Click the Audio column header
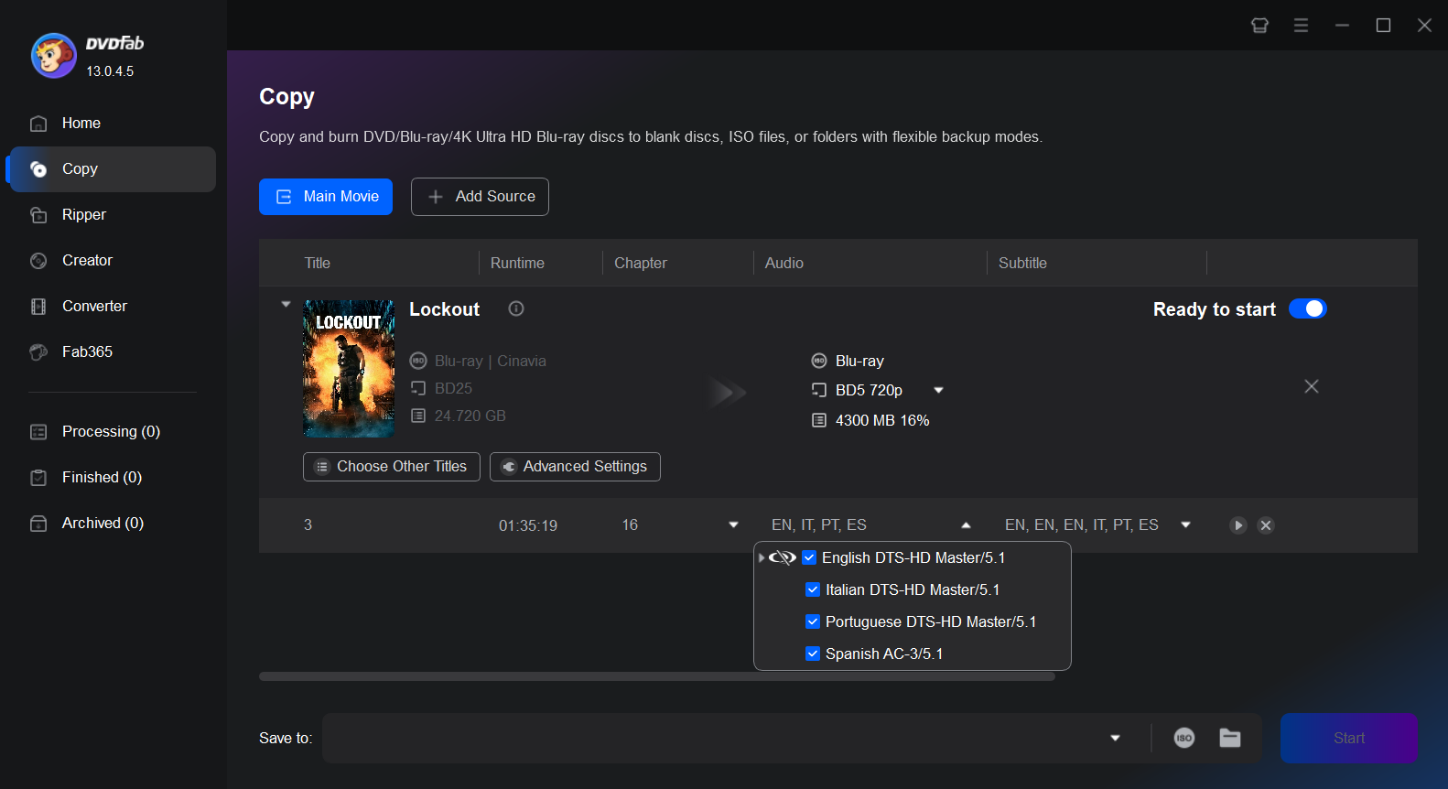 coord(784,264)
